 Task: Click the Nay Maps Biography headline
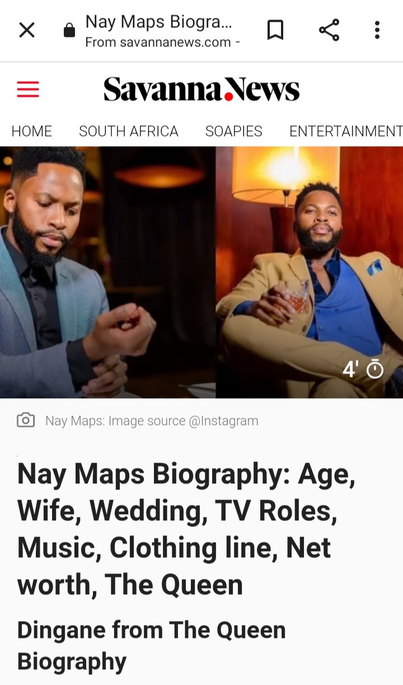point(186,529)
